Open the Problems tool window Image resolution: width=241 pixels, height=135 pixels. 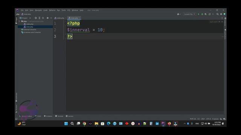[48, 116]
